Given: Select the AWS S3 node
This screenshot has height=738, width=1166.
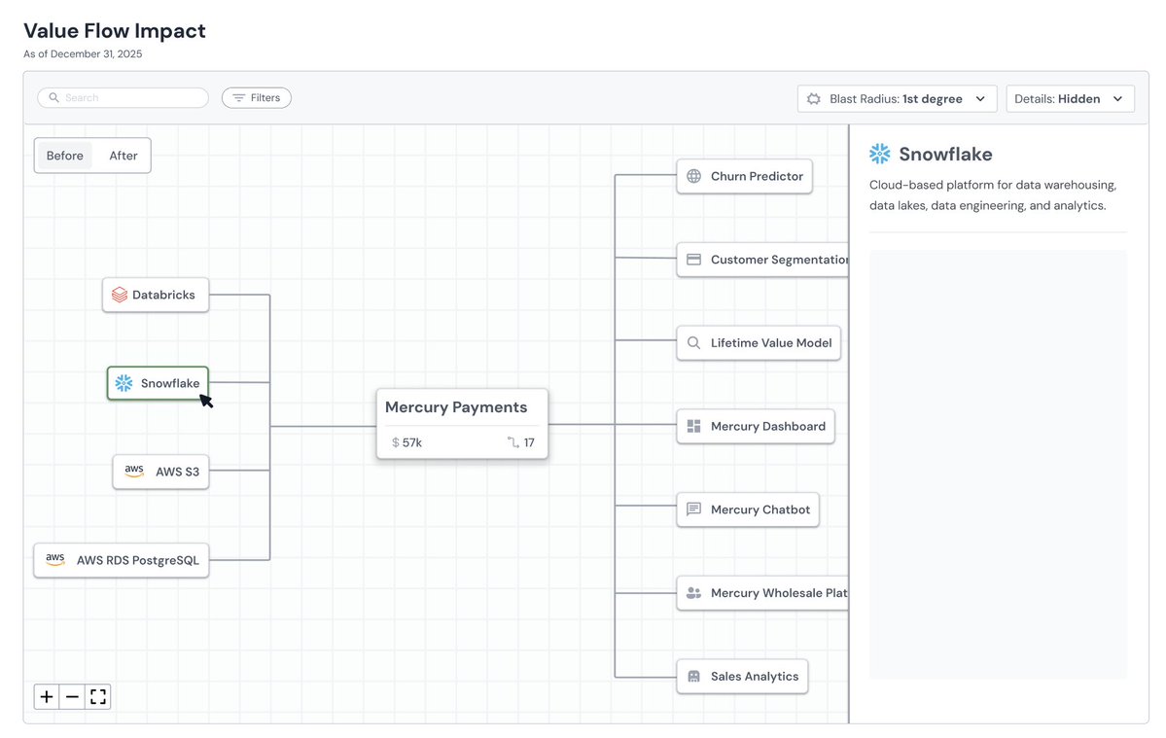Looking at the screenshot, I should (160, 472).
